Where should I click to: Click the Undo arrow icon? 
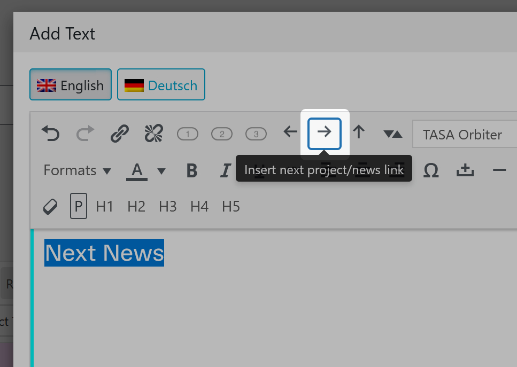pos(51,133)
